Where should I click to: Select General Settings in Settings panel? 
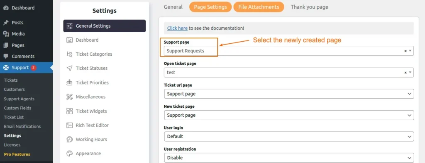coord(104,26)
